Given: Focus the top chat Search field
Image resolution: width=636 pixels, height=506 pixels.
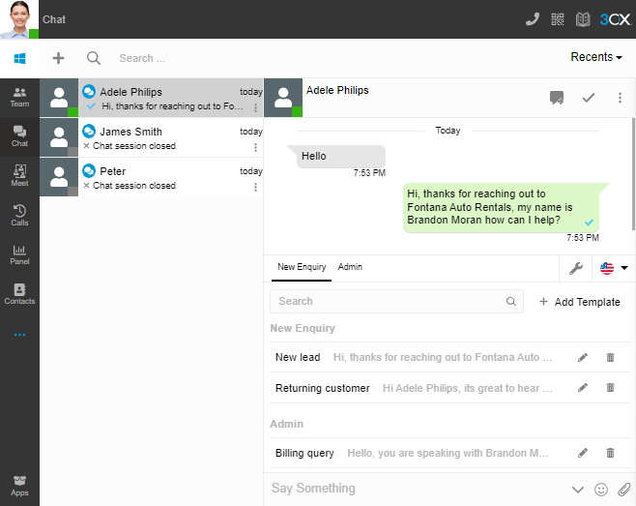Looking at the screenshot, I should tap(142, 58).
